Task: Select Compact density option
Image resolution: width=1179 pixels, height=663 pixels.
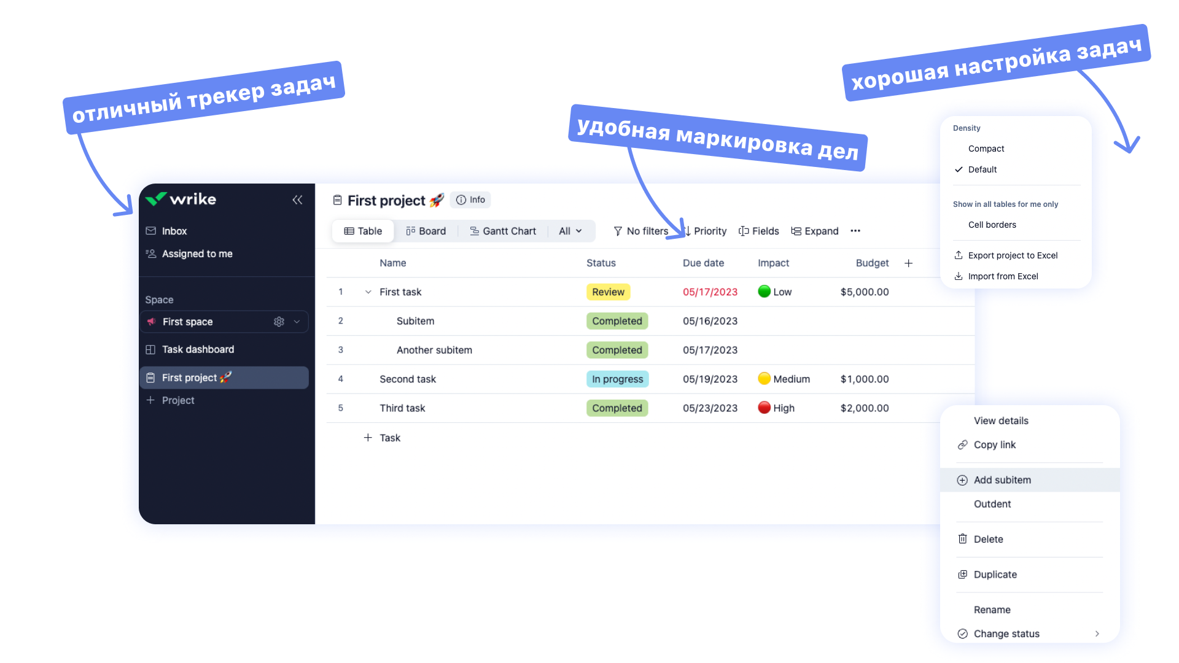Action: (x=986, y=148)
